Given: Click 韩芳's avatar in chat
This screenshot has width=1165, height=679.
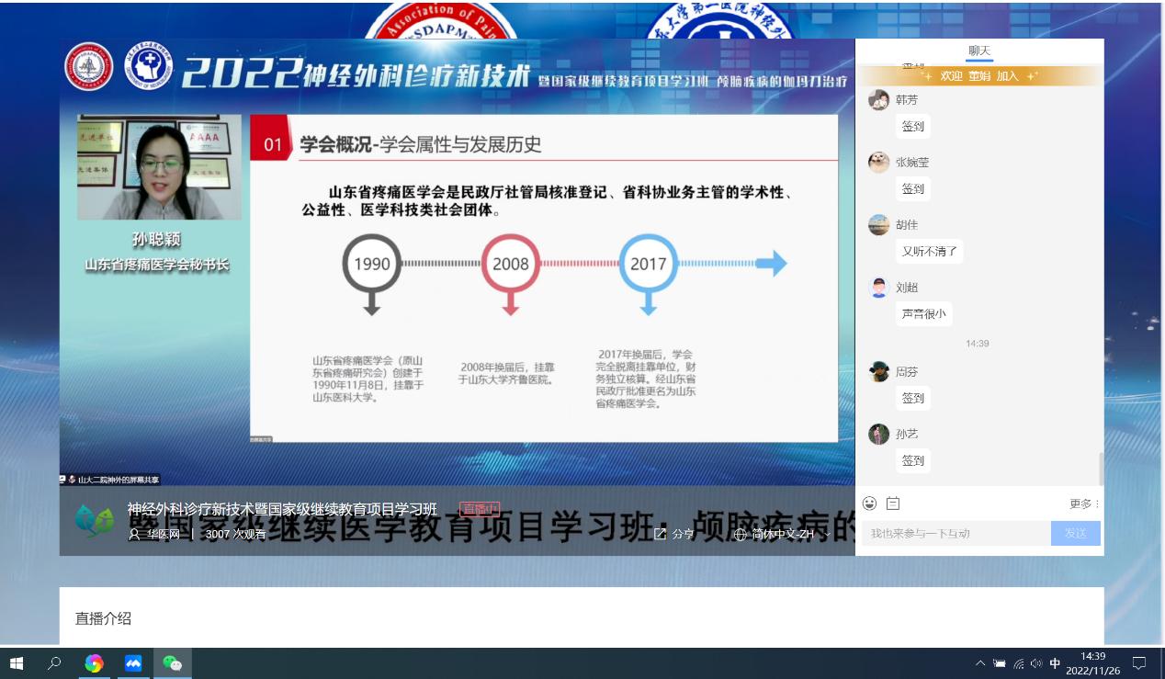Looking at the screenshot, I should (x=878, y=100).
